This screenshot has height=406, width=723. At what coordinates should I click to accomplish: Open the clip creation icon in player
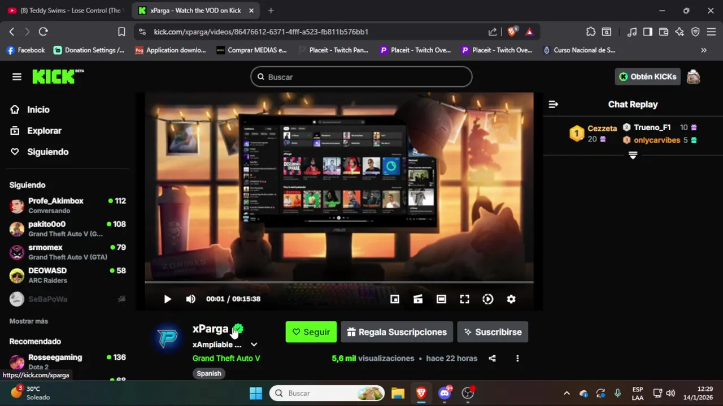click(x=418, y=299)
